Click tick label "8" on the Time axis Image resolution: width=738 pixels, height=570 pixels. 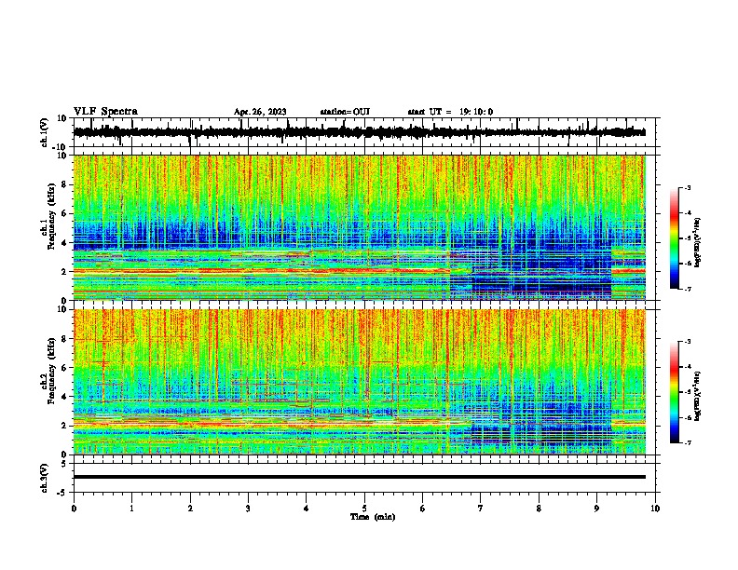tap(539, 509)
